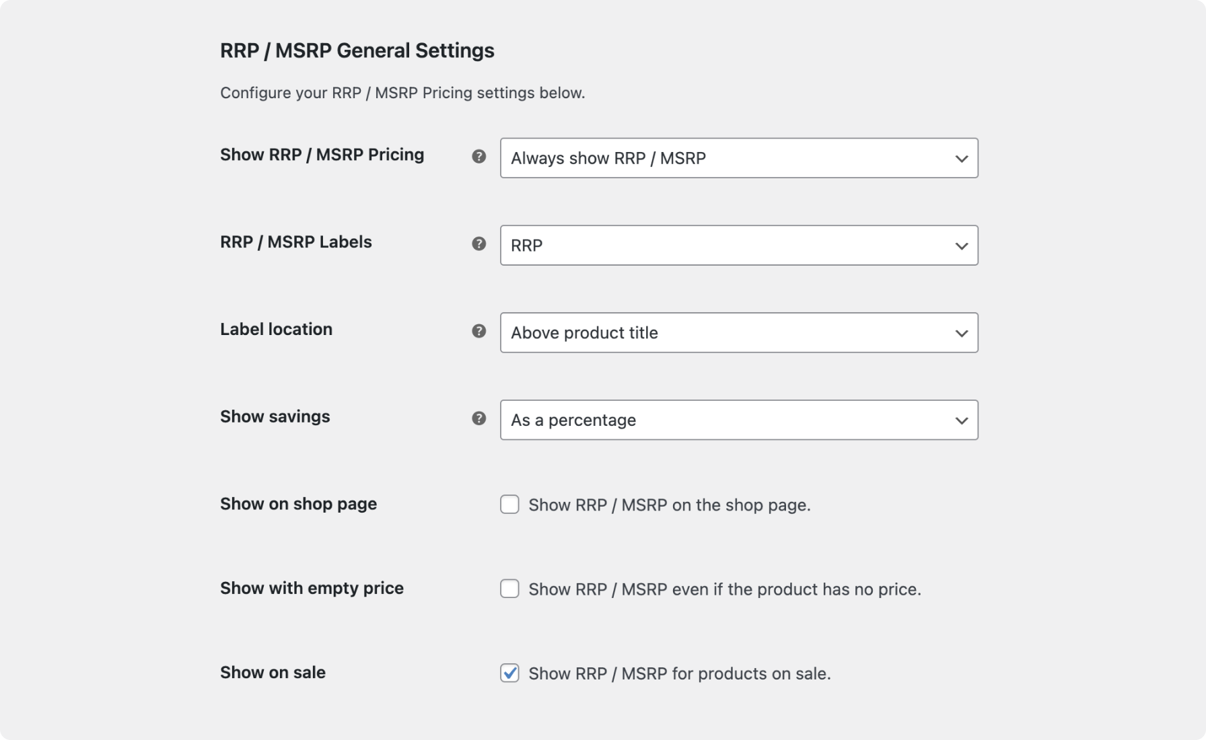The image size is (1206, 740).
Task: Click the Show on shop page label
Action: pos(298,504)
